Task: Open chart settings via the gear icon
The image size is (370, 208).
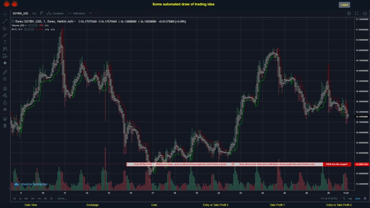Action: [x=349, y=13]
